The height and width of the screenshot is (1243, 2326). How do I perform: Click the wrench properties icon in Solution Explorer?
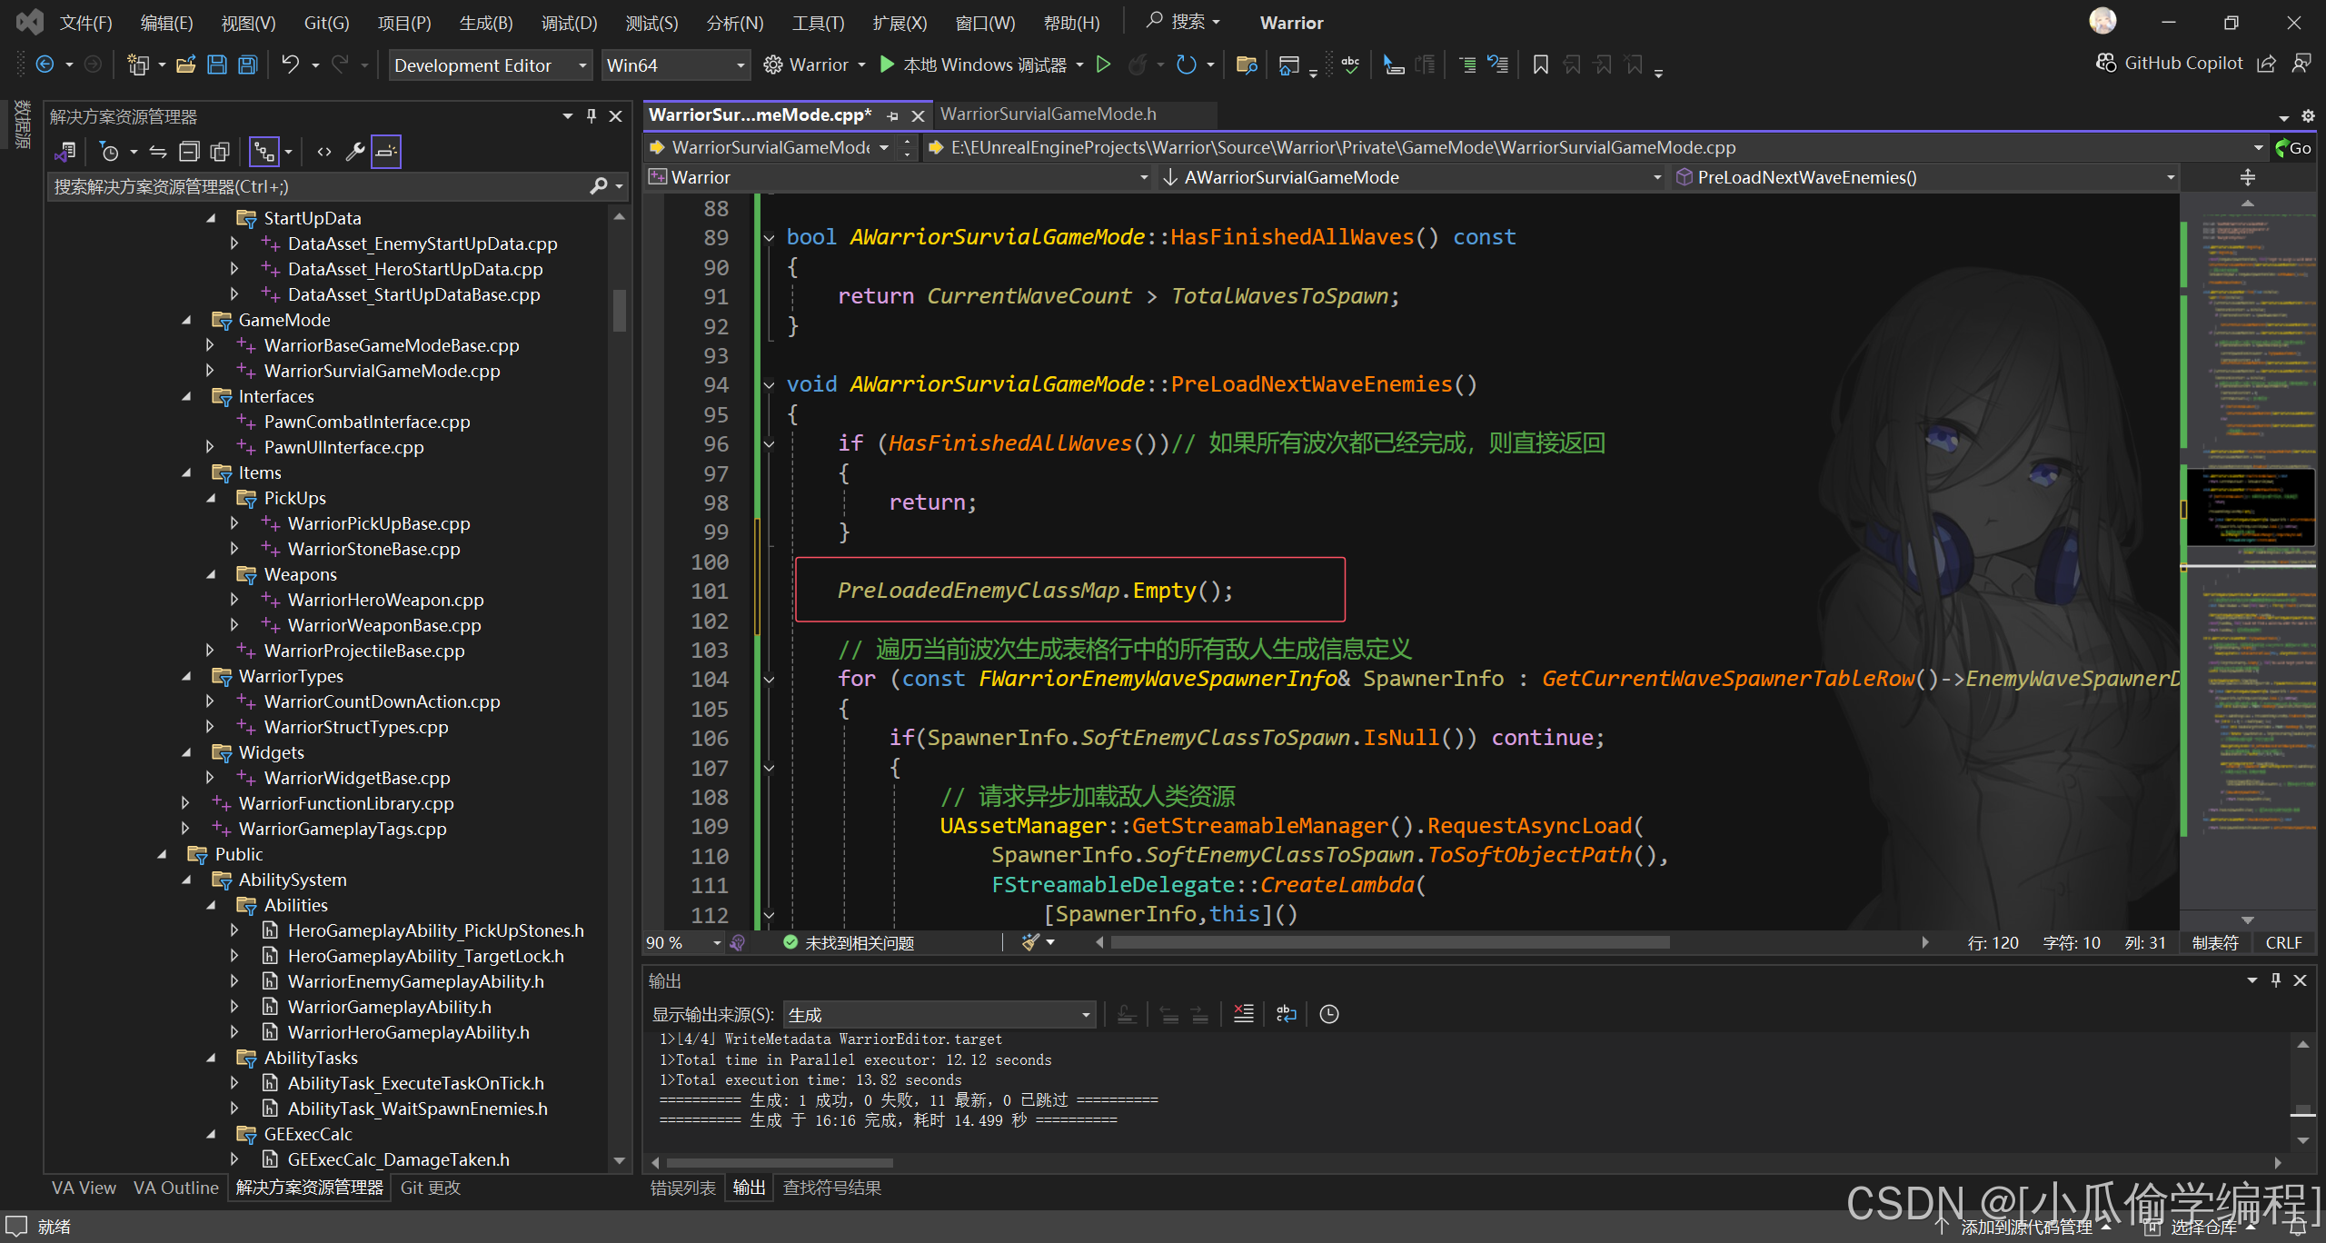coord(354,152)
